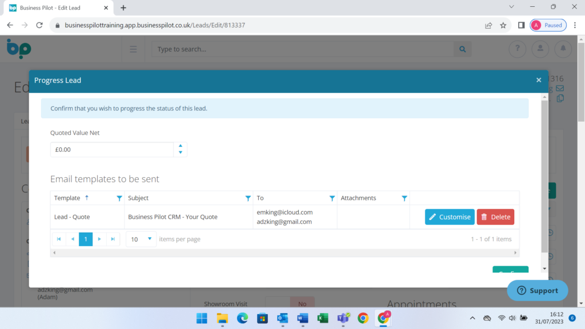
Task: Open the hamburger menu icon
Action: (x=133, y=49)
